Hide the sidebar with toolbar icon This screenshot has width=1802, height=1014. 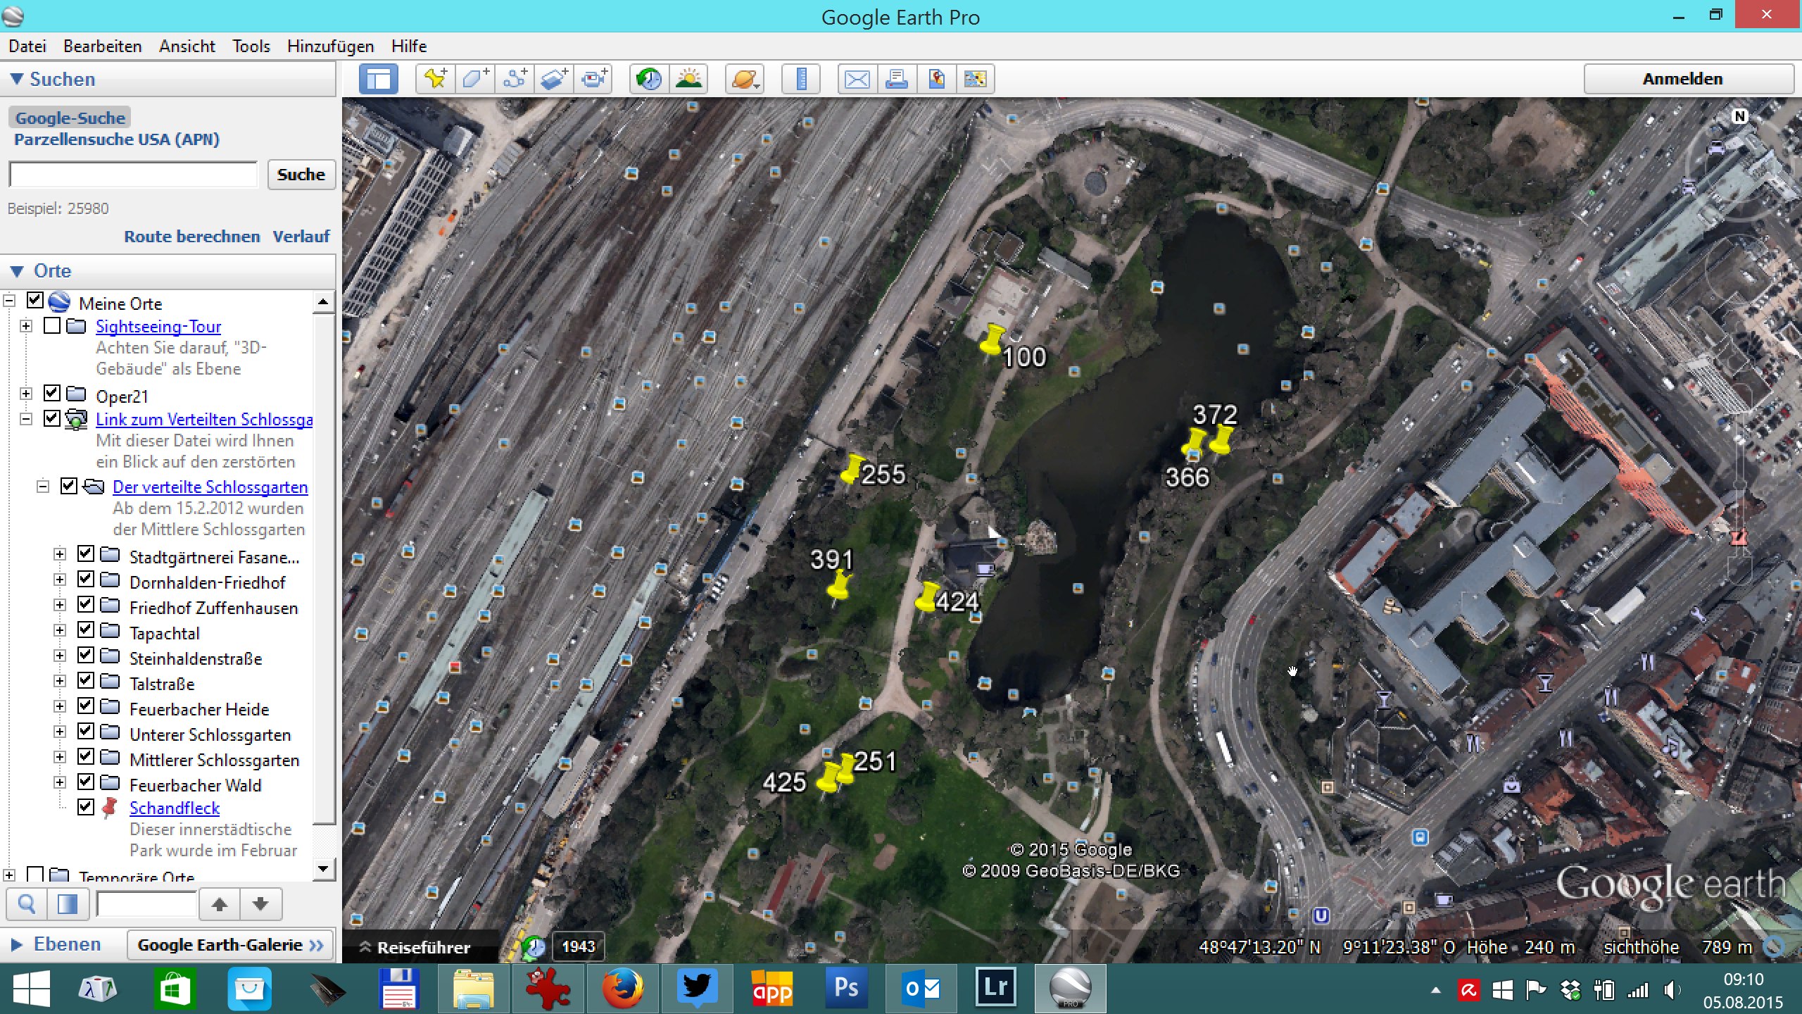379,79
